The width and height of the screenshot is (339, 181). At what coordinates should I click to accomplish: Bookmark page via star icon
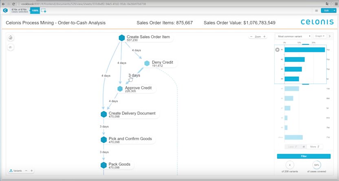[x=331, y=4]
